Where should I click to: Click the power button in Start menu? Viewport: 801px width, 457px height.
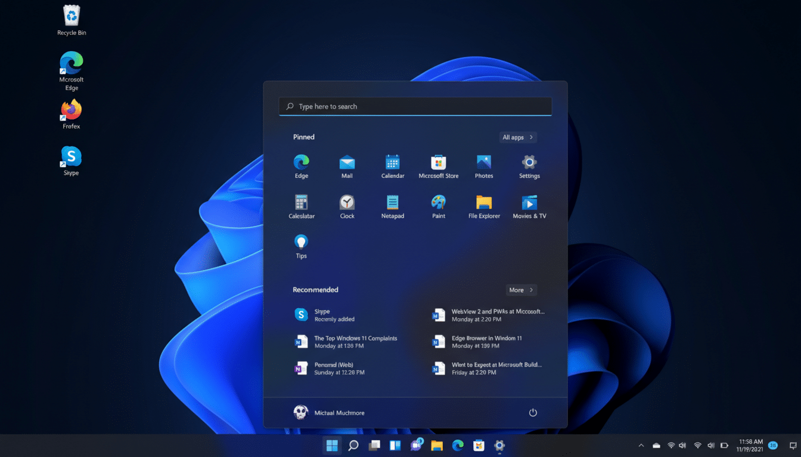[x=532, y=412]
